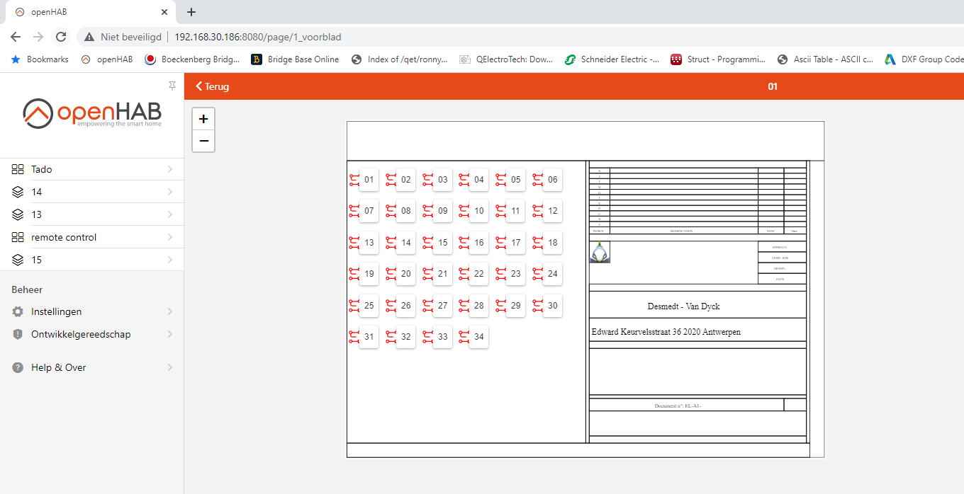Viewport: 964px width, 494px height.
Task: Open sidebar item 14
Action: 92,192
